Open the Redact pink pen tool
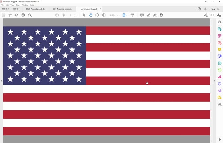Image resolution: width=223 pixels, height=143 pixels. point(220,77)
